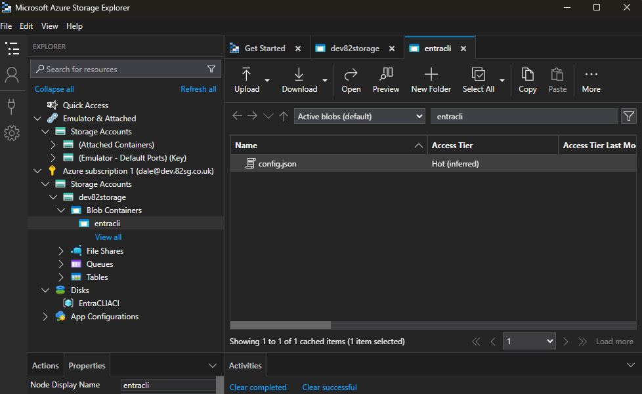Expand the App Configurations node
This screenshot has width=642, height=394.
tap(45, 317)
